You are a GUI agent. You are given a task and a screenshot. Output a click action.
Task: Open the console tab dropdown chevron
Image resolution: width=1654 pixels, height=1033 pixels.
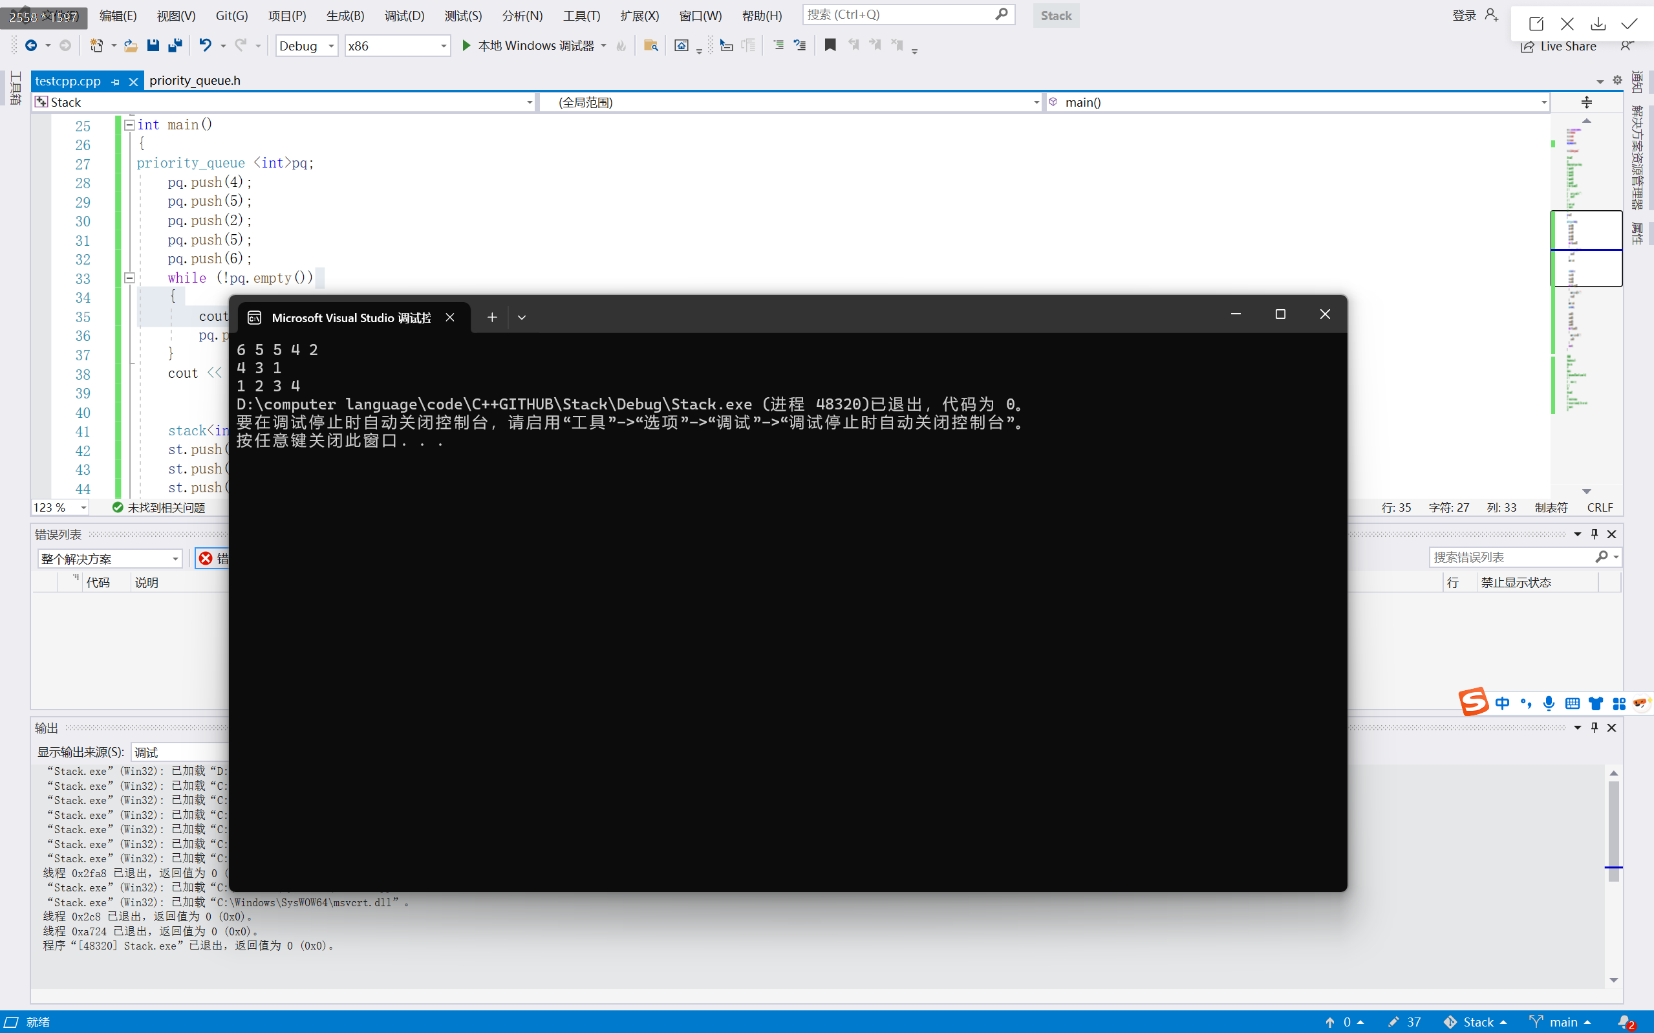(522, 317)
